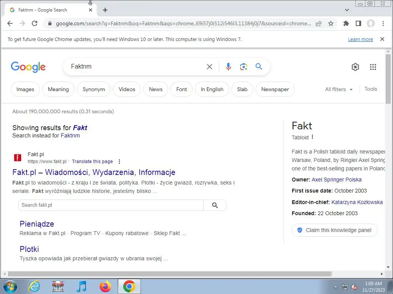Toggle the Chrome side panel icon
Viewport: 393px width, 294px height.
tap(358, 23)
